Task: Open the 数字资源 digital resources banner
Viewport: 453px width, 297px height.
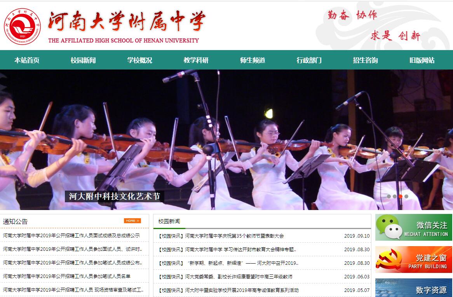Action: point(413,288)
